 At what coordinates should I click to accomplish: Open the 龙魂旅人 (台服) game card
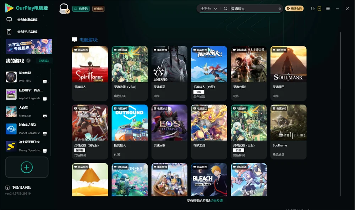click(x=209, y=73)
